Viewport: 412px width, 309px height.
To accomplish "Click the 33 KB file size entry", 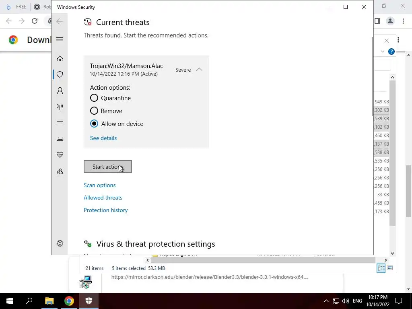I will tap(383, 195).
